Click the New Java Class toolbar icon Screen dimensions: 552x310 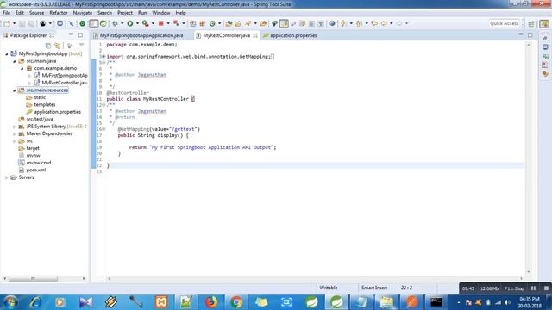(212, 23)
